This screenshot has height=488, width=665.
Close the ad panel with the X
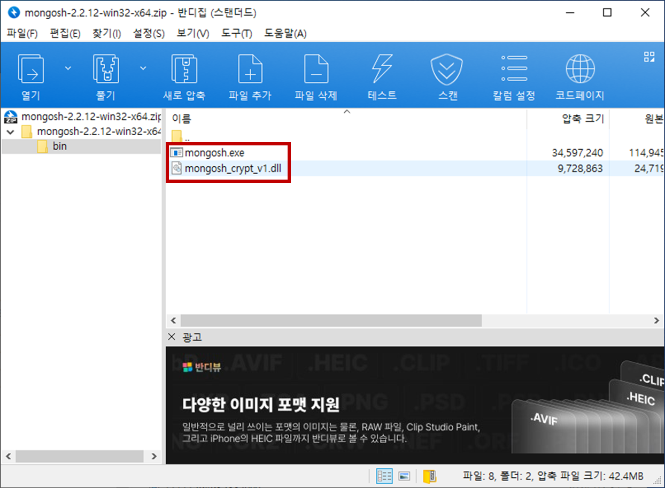172,337
